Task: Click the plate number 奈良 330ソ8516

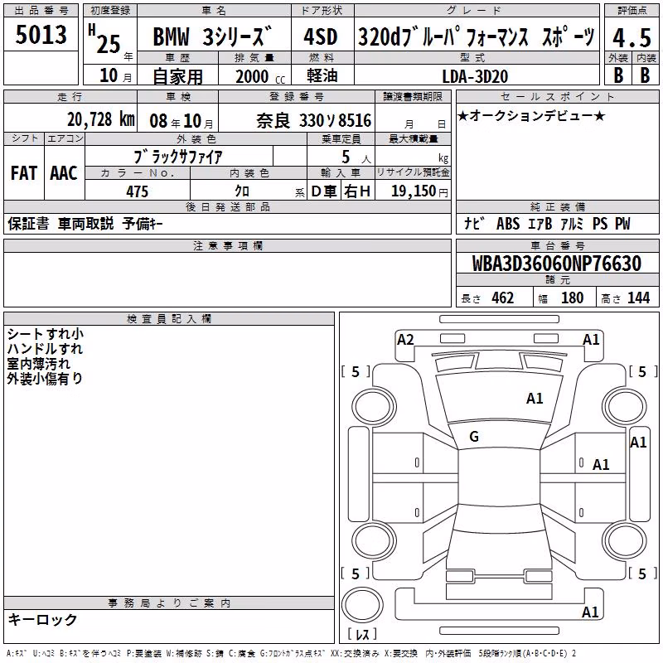Action: click(x=314, y=120)
